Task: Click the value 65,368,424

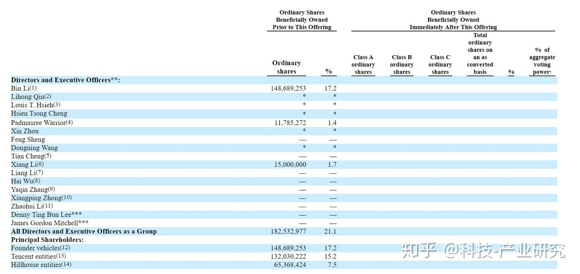Action: coord(290,265)
